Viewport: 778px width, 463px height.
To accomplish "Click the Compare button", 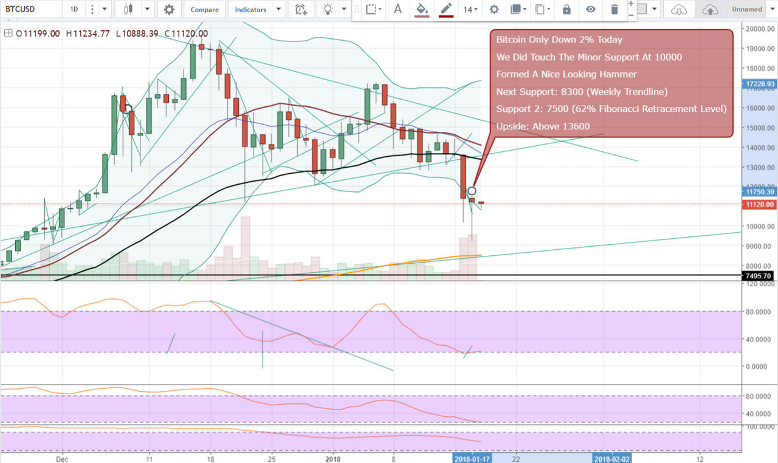I will tap(204, 9).
